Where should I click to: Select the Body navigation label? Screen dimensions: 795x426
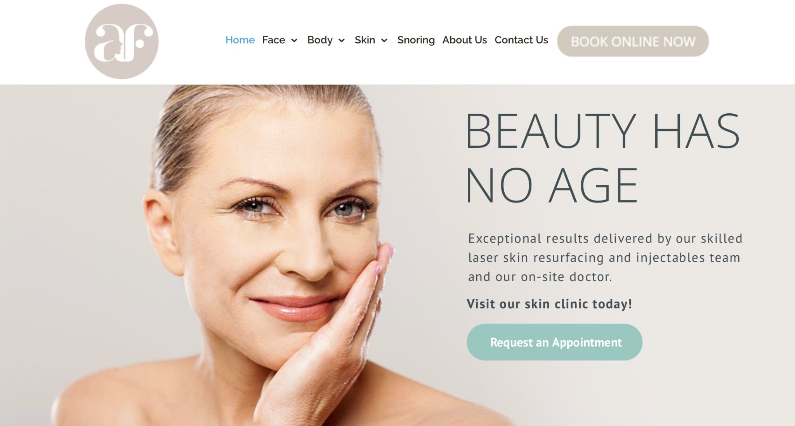pyautogui.click(x=320, y=40)
